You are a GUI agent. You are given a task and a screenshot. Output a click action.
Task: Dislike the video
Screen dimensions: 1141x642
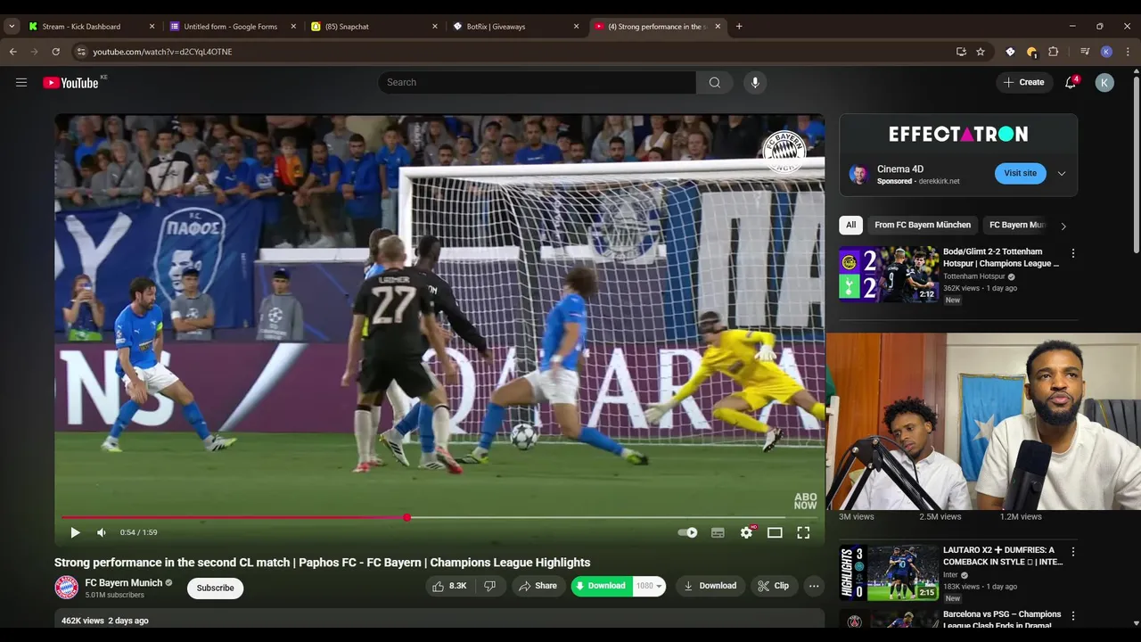(x=489, y=586)
